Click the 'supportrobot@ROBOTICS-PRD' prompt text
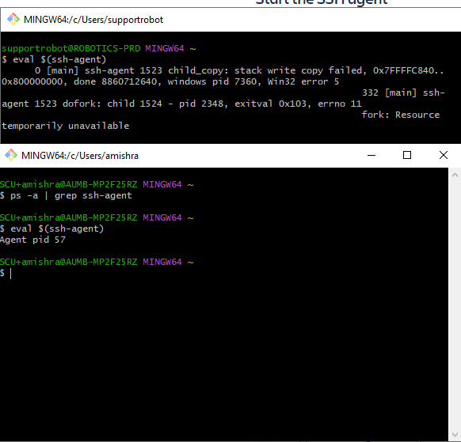The image size is (461, 442). coord(71,48)
